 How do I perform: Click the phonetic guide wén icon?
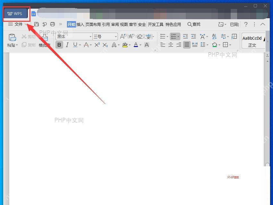click(148, 36)
